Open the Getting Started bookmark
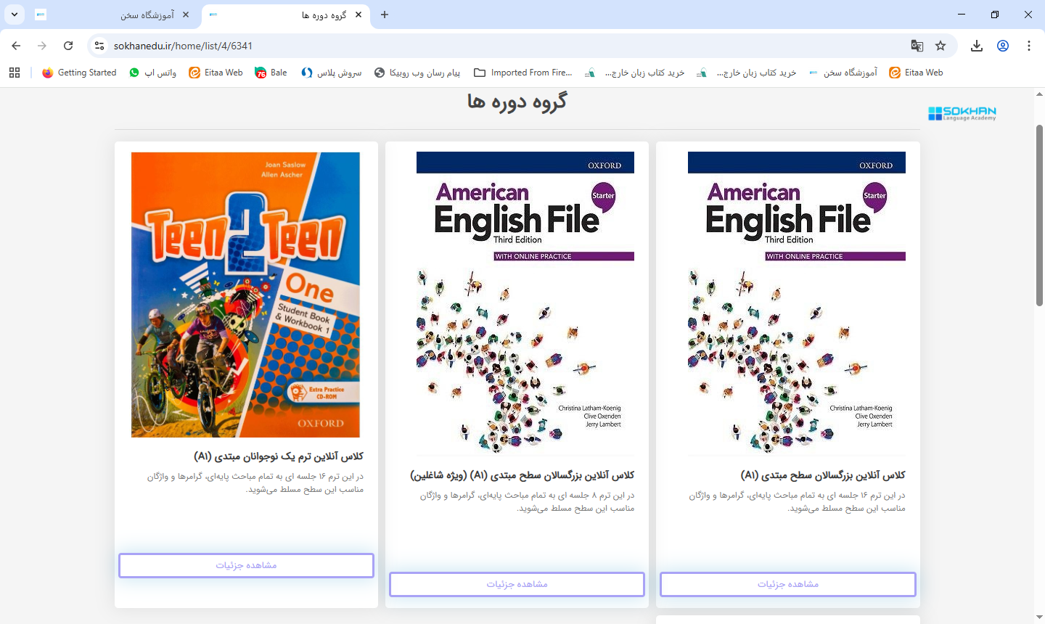The height and width of the screenshot is (624, 1045). 78,72
